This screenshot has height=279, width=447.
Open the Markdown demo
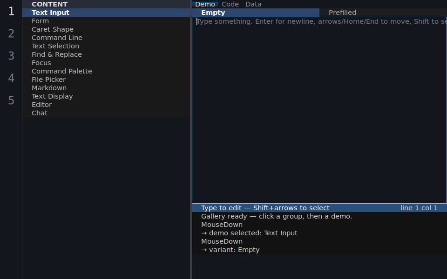(106, 88)
